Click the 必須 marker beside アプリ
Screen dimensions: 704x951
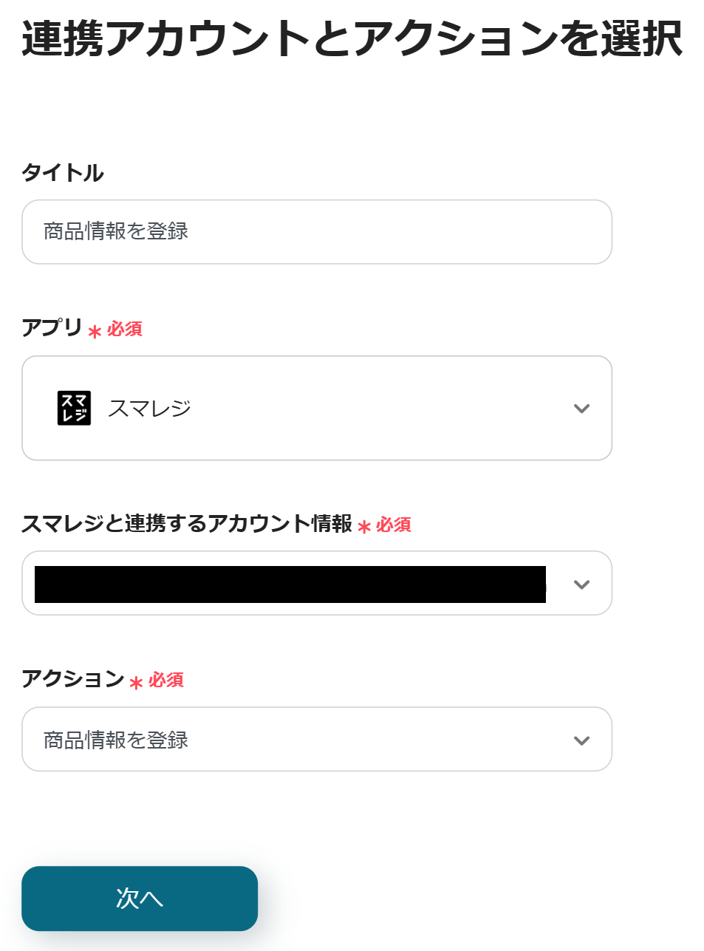click(125, 329)
